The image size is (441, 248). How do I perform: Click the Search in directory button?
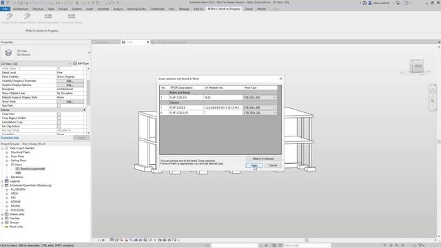click(x=263, y=158)
